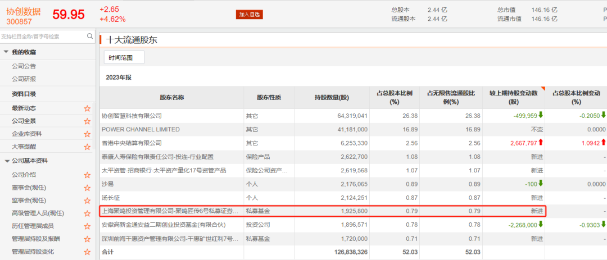Sort by 占总股本比例变动(%) header

(576, 98)
